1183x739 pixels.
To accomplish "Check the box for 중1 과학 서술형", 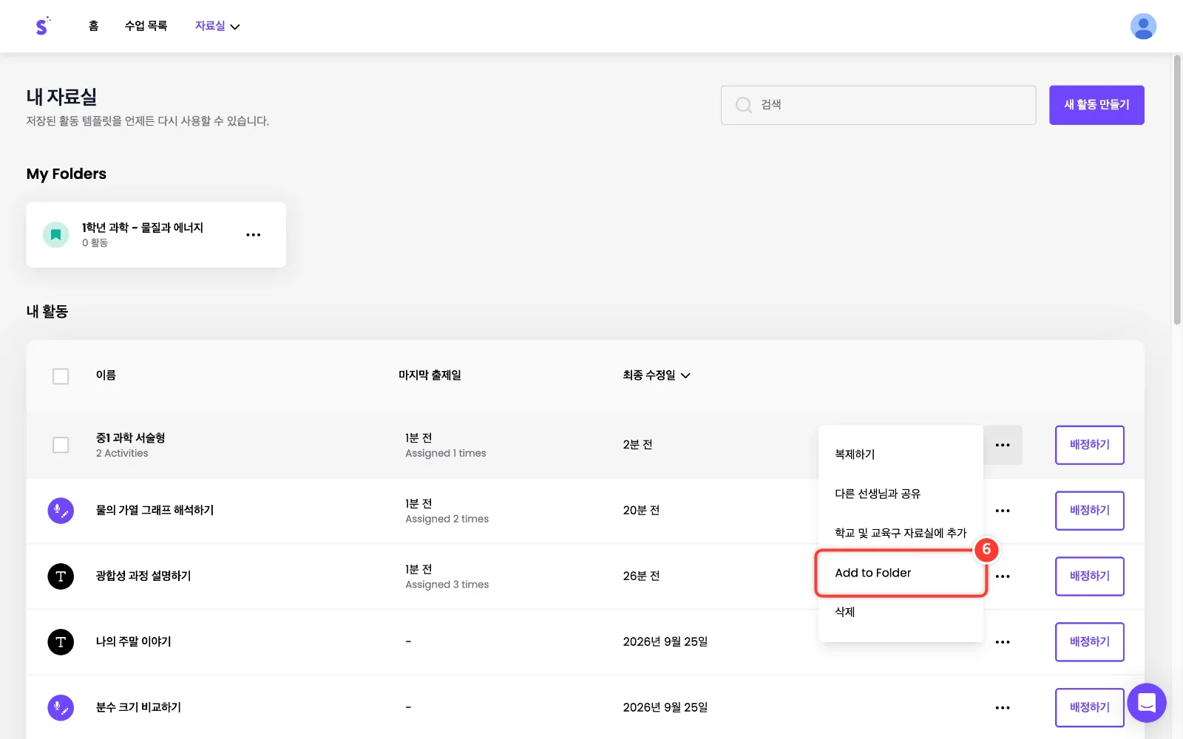I will [61, 445].
